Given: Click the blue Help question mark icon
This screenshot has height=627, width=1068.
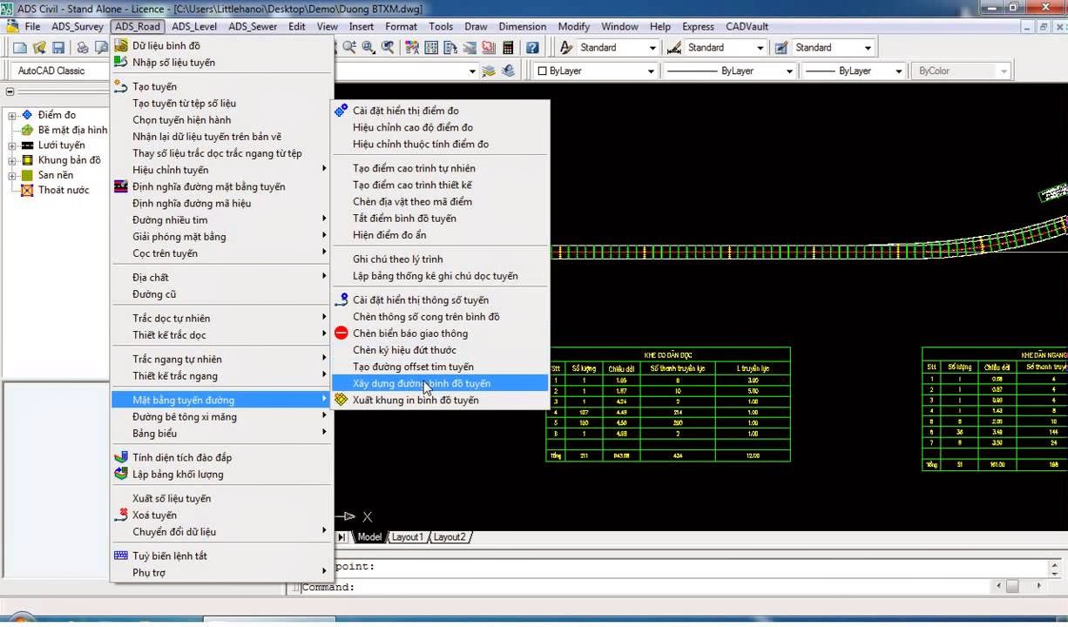Looking at the screenshot, I should pyautogui.click(x=531, y=48).
